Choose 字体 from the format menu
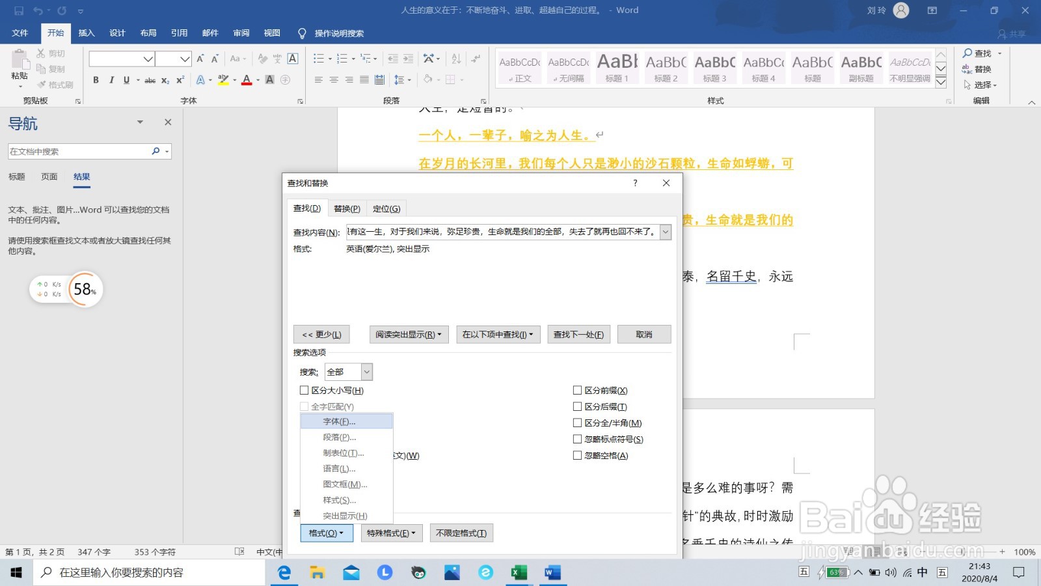Image resolution: width=1041 pixels, height=586 pixels. 339,421
